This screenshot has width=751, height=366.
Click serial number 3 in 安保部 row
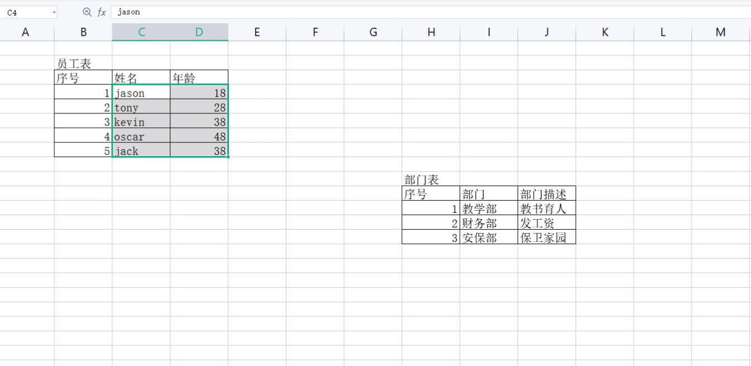tap(431, 237)
